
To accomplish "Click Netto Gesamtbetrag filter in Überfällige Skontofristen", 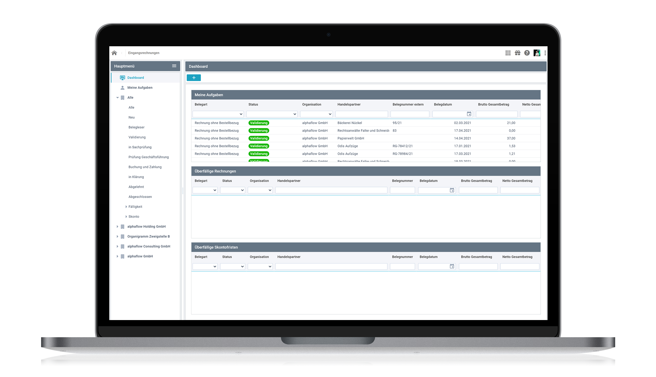I will (x=520, y=266).
